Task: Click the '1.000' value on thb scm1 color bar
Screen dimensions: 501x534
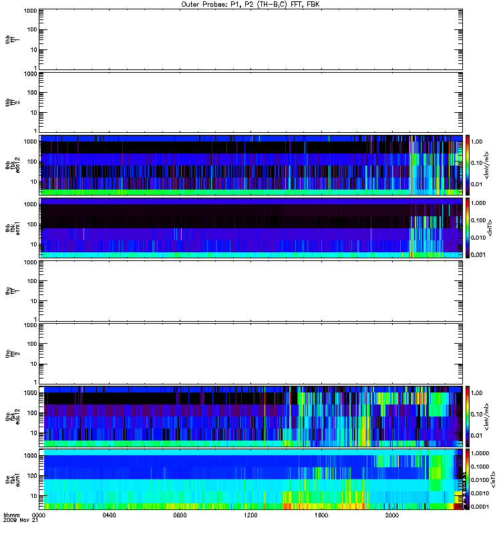Action: pos(478,203)
